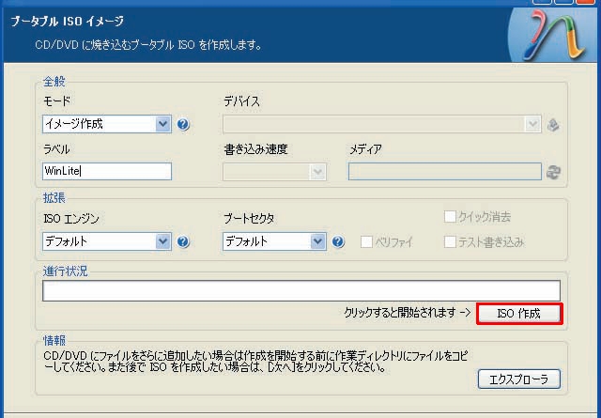Click the エクスプローラ button
This screenshot has width=601, height=418.
coord(519,379)
